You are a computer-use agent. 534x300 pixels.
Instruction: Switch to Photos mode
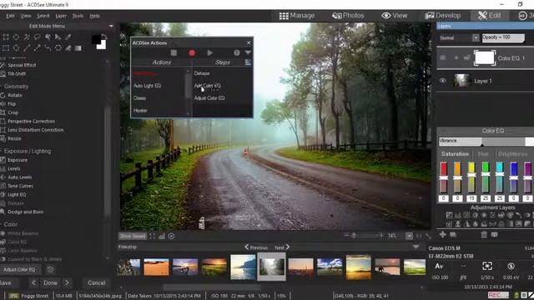(x=348, y=16)
